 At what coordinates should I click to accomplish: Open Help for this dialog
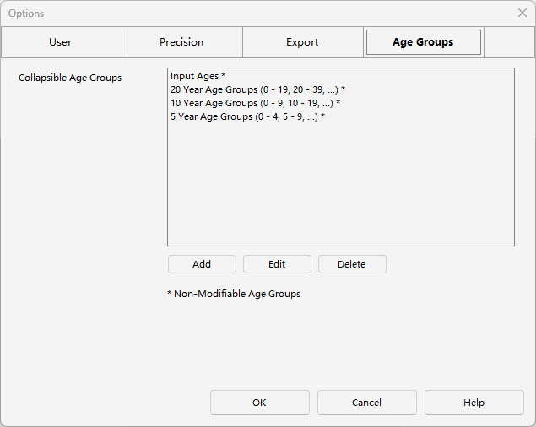pos(474,403)
